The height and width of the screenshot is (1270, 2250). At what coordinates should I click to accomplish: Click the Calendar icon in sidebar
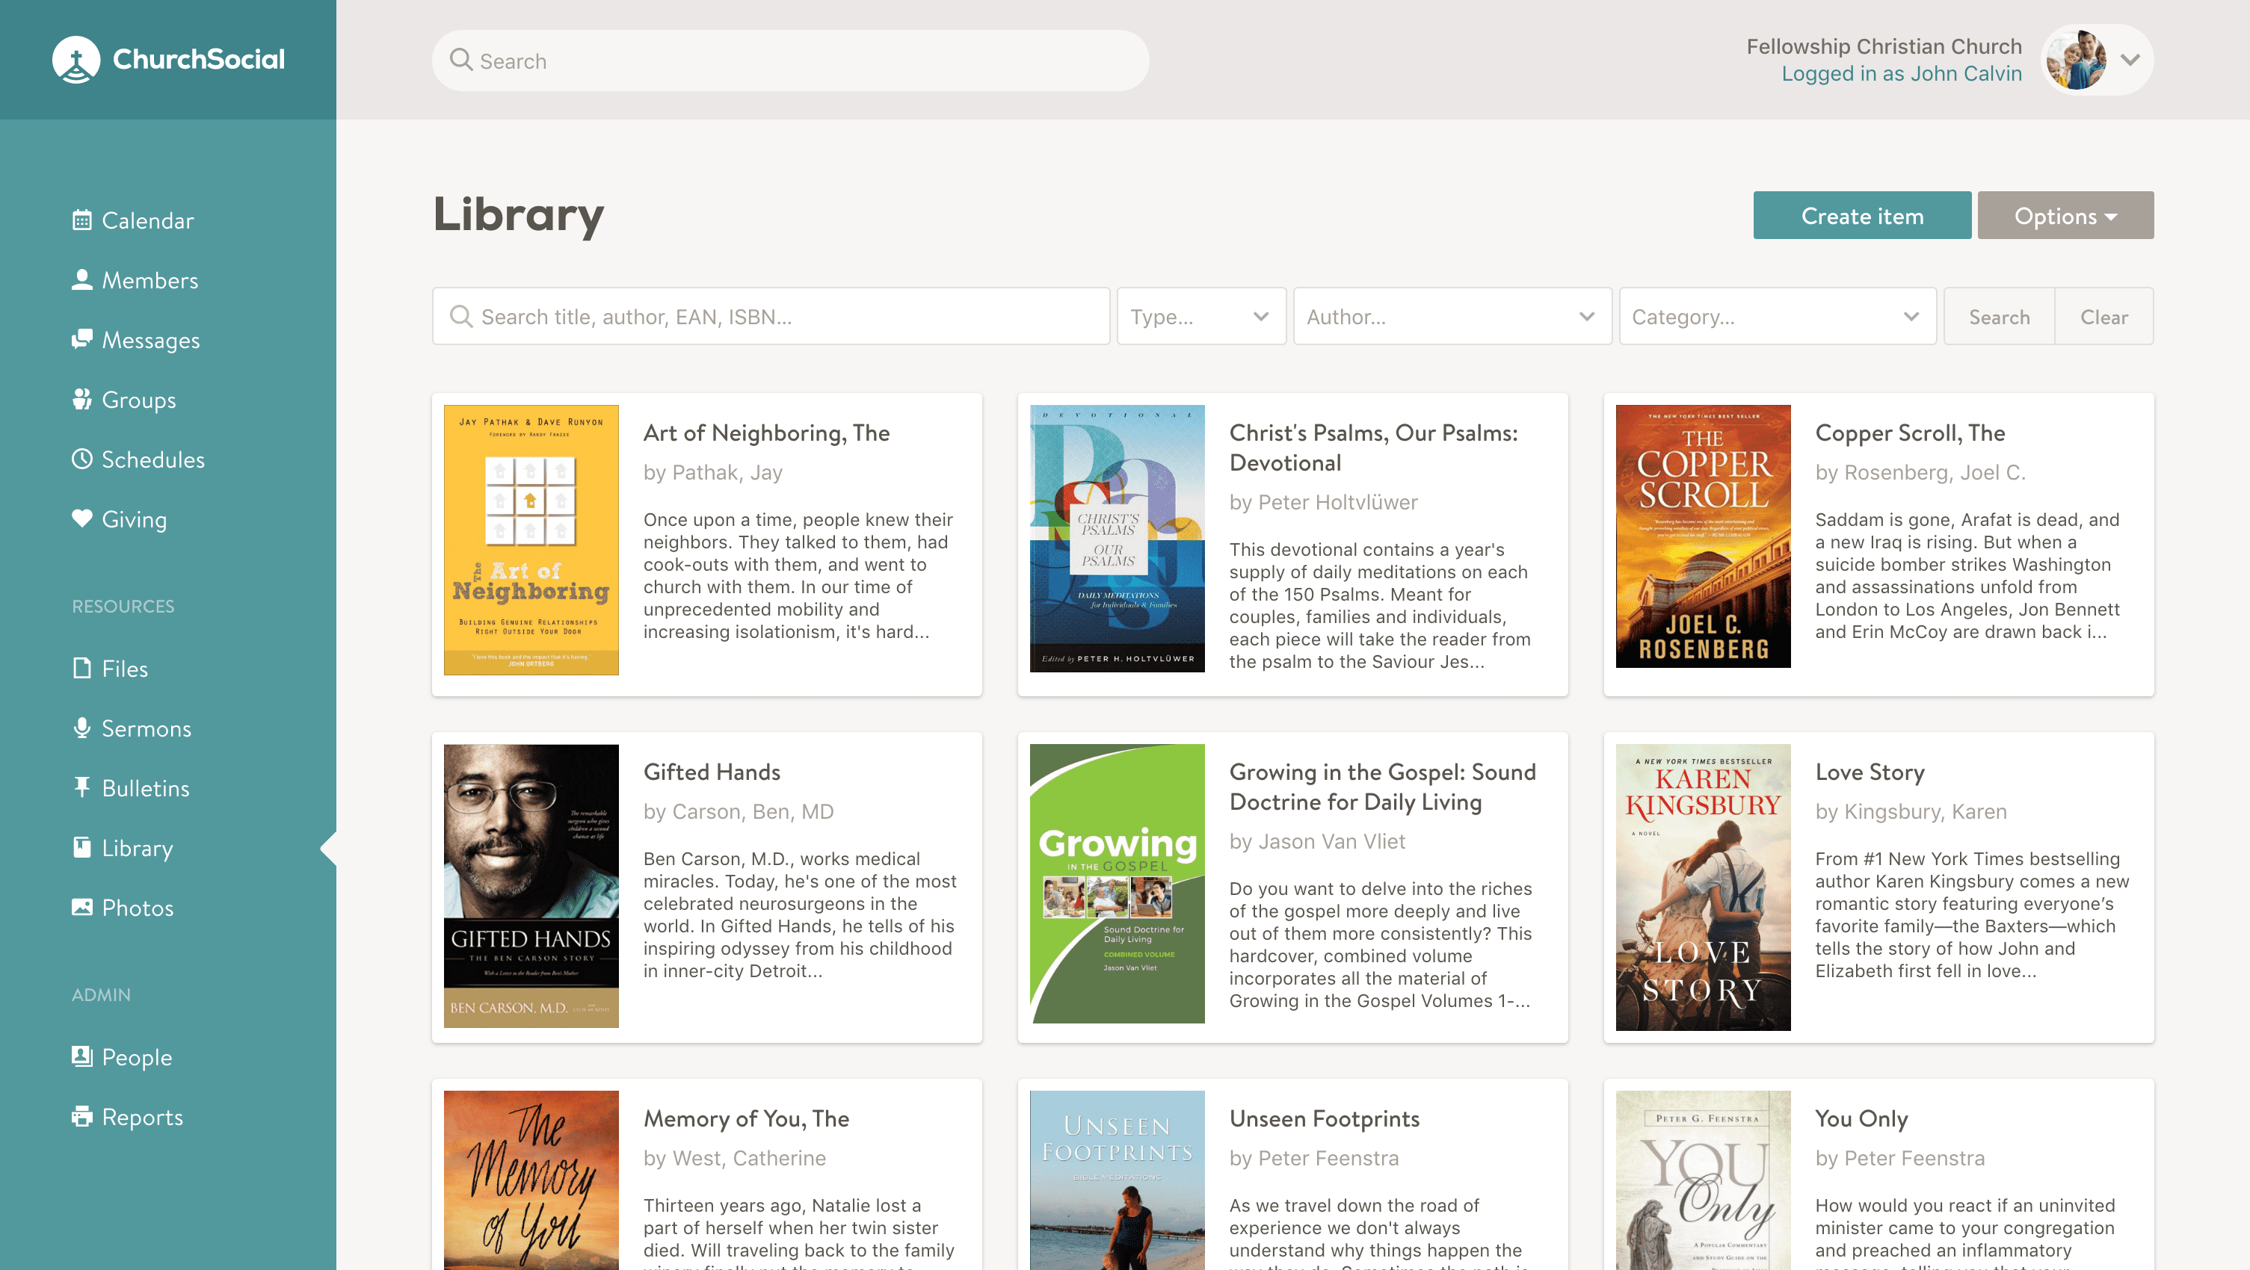pyautogui.click(x=81, y=220)
